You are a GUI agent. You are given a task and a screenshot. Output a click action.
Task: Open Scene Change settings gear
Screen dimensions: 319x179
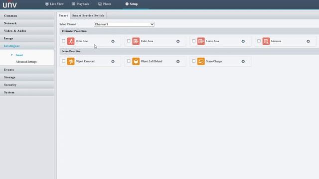[x=243, y=61]
